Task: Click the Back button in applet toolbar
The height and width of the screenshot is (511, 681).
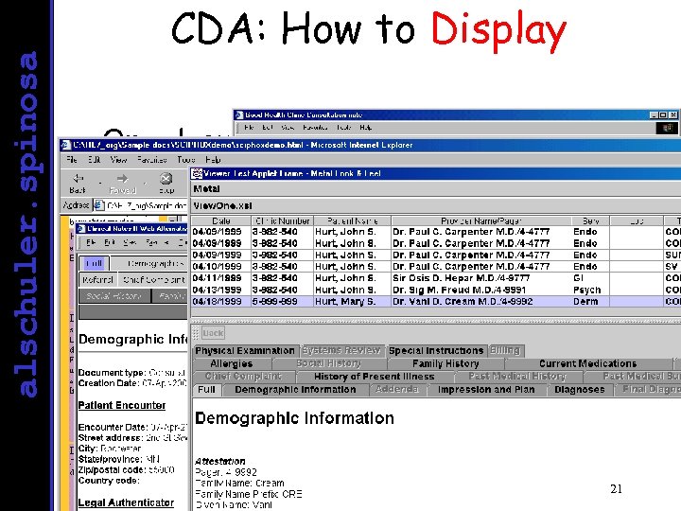Action: click(213, 333)
